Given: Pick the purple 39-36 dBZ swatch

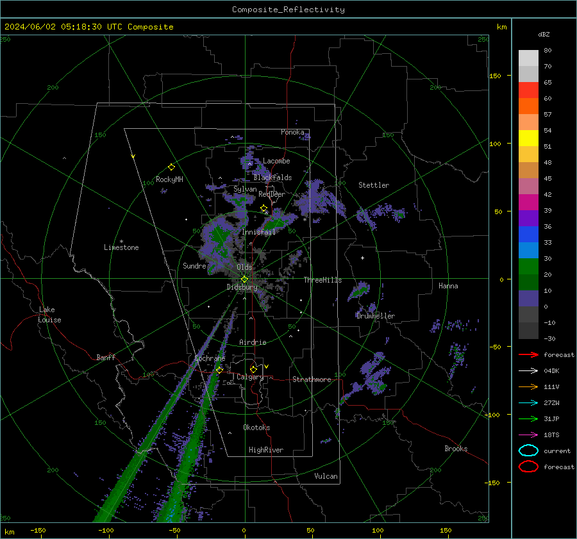Looking at the screenshot, I should pyautogui.click(x=528, y=218).
